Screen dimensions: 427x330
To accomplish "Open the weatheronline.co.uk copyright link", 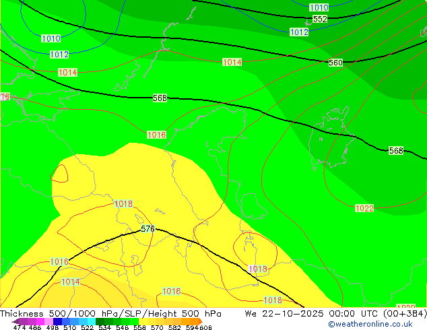I will 370,324.
